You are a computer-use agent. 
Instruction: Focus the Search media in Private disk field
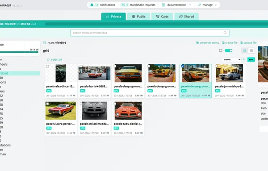coord(150,33)
